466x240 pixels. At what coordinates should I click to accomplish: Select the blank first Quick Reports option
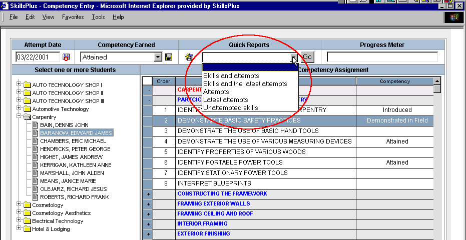pos(250,67)
